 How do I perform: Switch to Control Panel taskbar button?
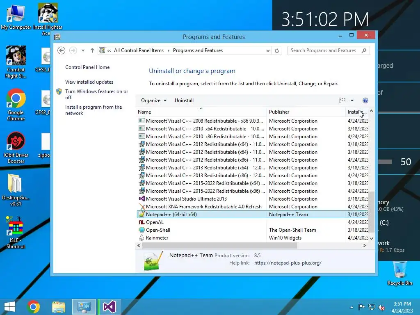(x=84, y=307)
